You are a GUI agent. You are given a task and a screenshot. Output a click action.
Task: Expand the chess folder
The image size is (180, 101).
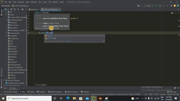point(6,15)
